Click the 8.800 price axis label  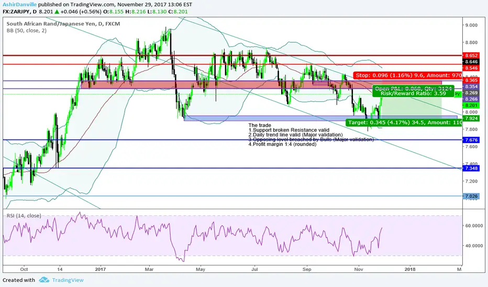[471, 42]
